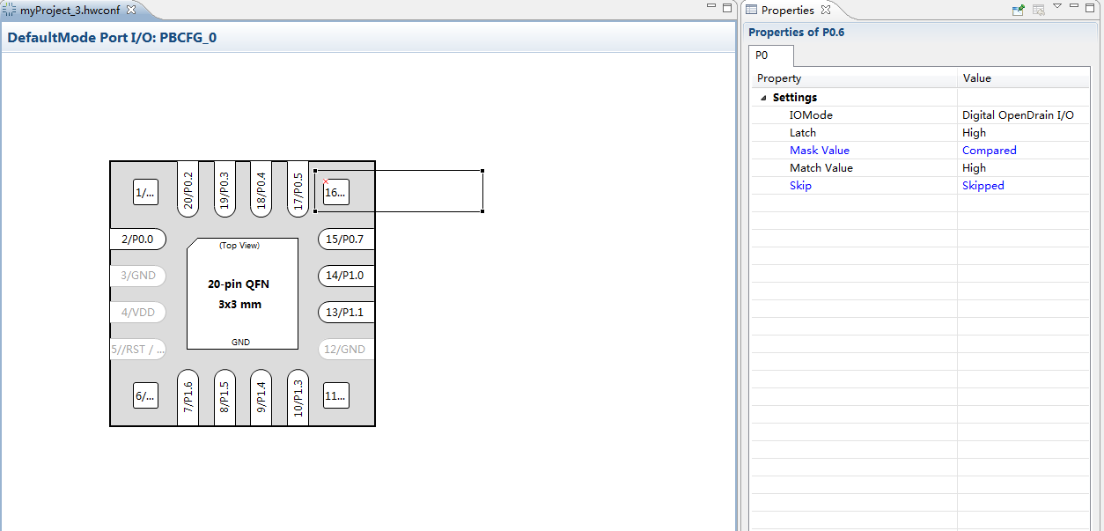Click the 4/VDD pin
This screenshot has height=531, width=1104.
[x=138, y=312]
